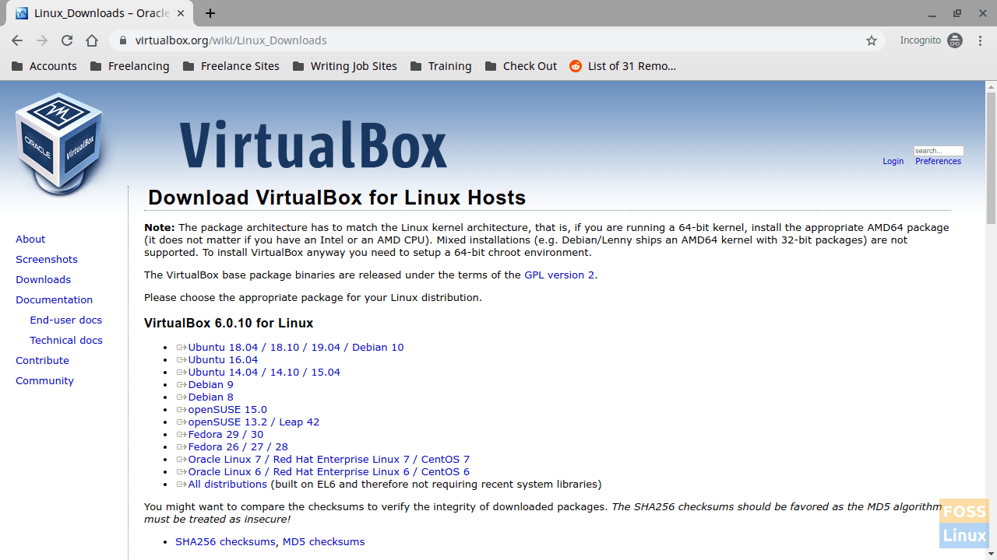The image size is (997, 560).
Task: Open the Accounts bookmark folder
Action: pyautogui.click(x=44, y=66)
